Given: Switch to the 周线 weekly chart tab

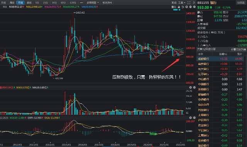Looking at the screenshot, I should (12, 3).
